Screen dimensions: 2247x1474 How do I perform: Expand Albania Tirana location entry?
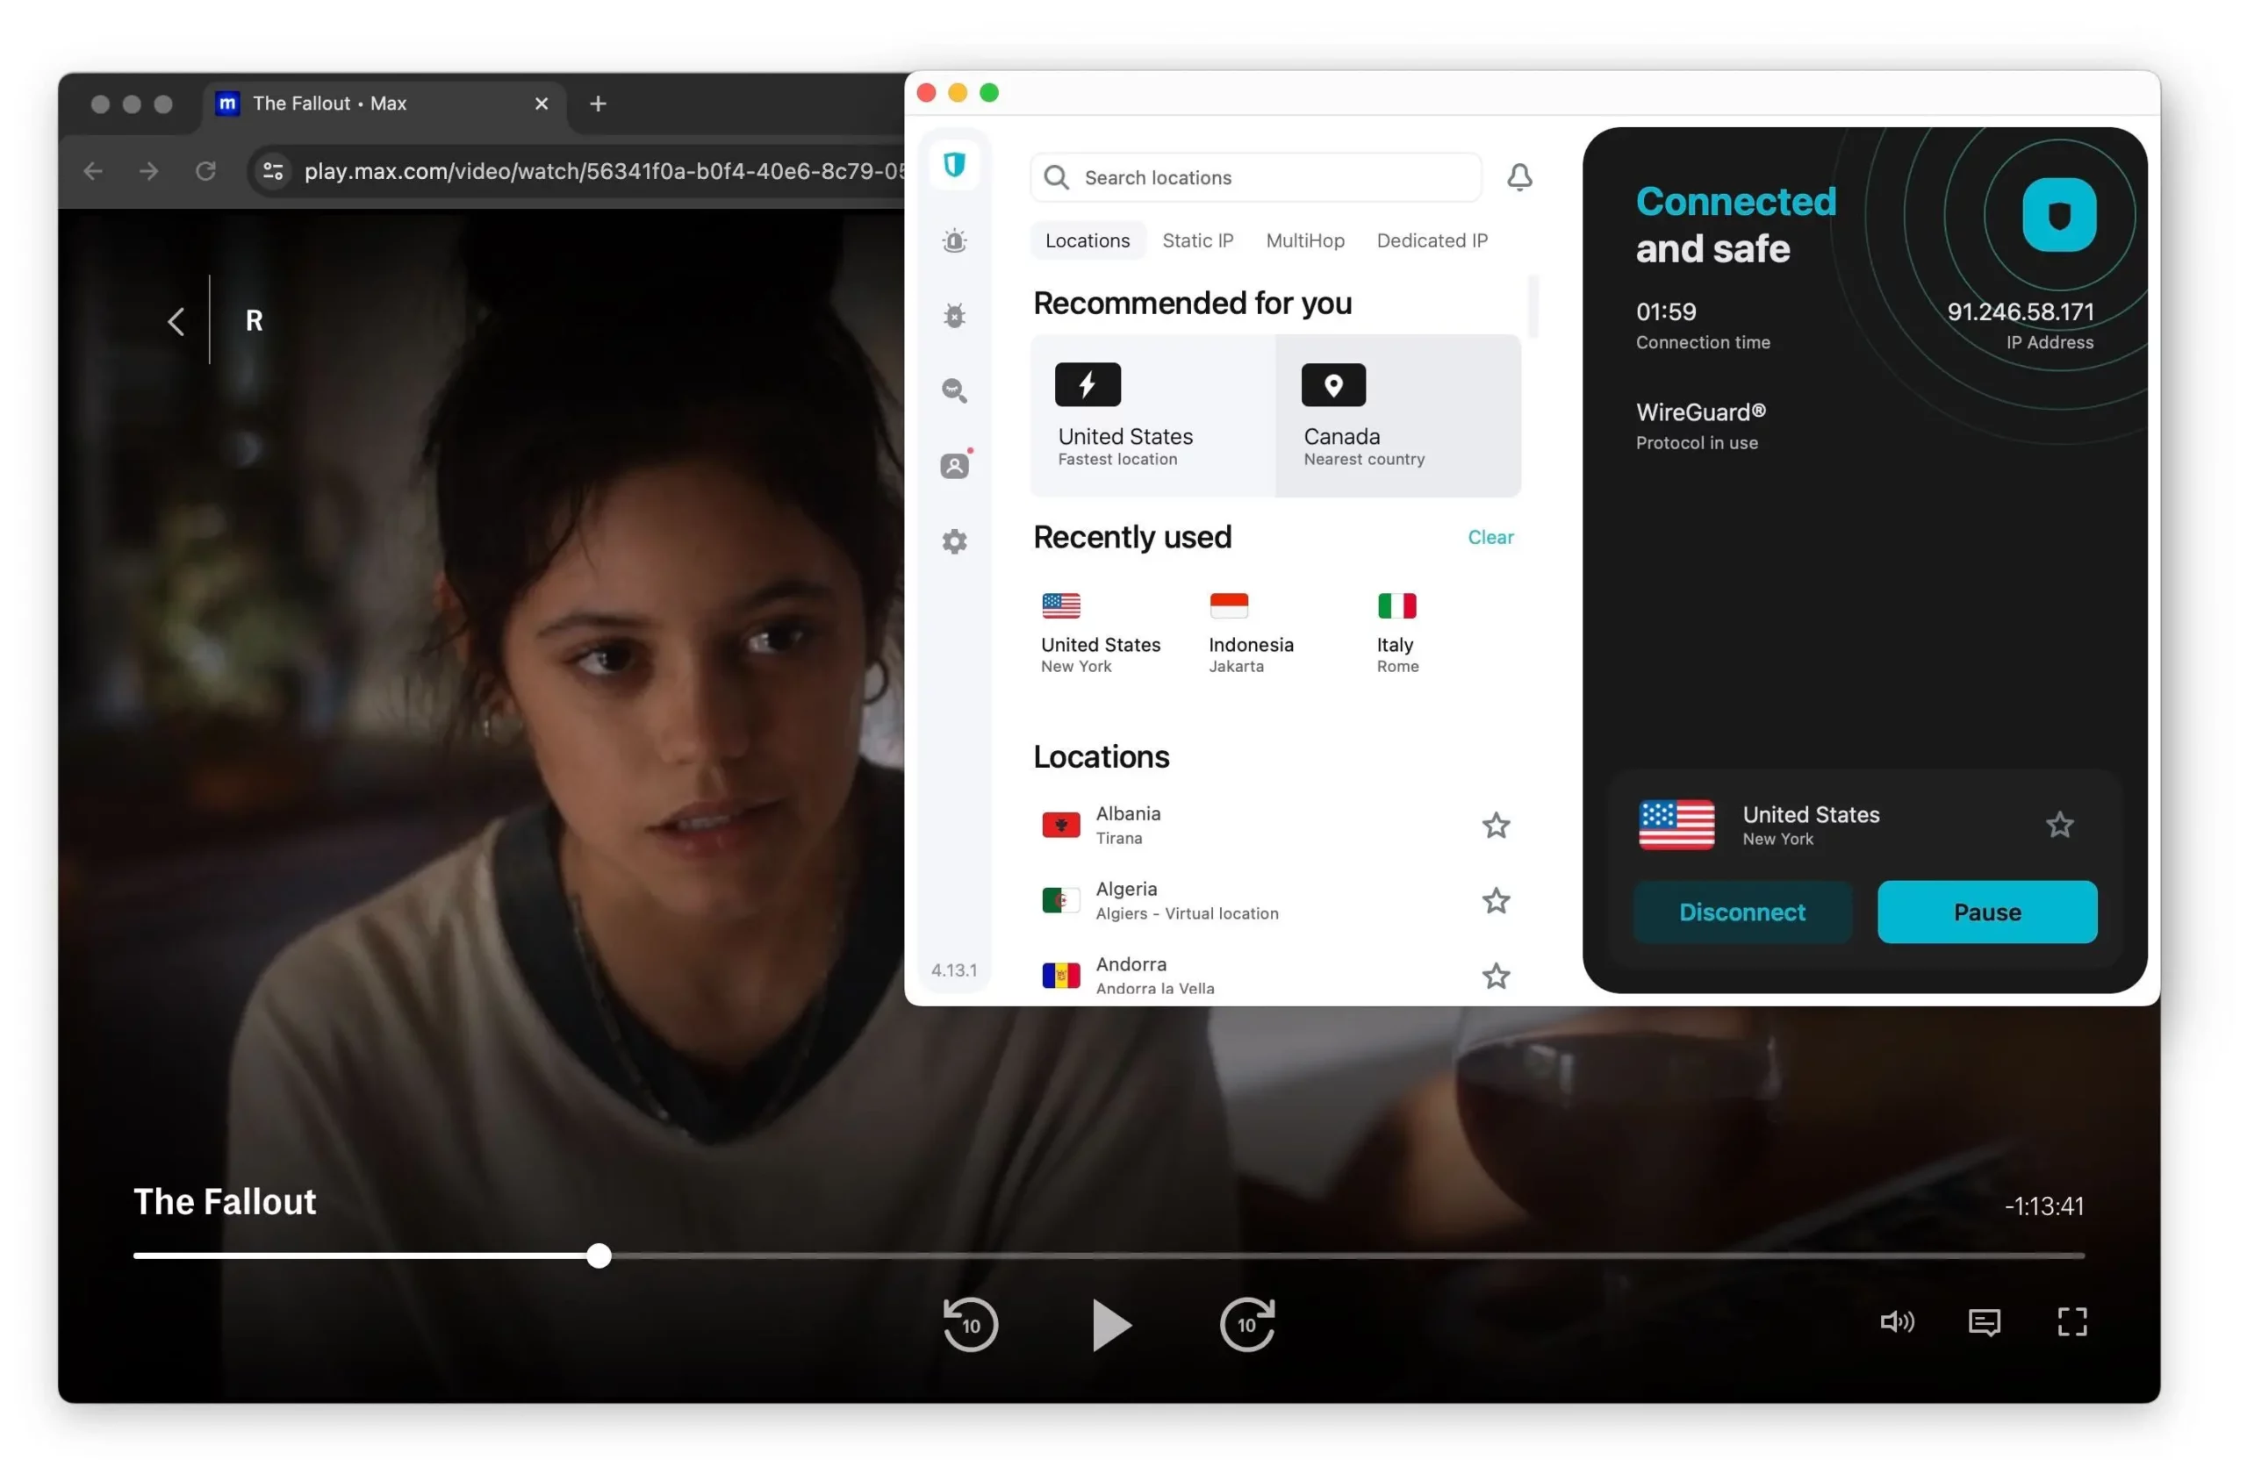(1274, 824)
